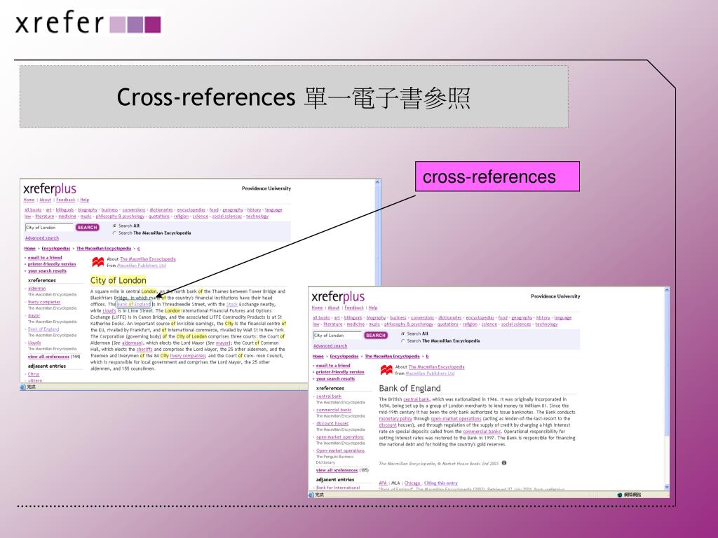Click search input field in Bank of England window
This screenshot has height=538, width=718.
point(337,336)
